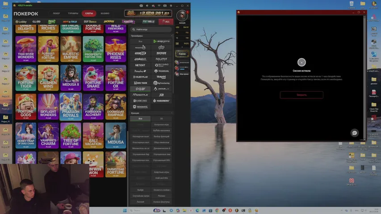Open settings gear in Pokerok title bar
381x214 pixels.
[x=171, y=6]
